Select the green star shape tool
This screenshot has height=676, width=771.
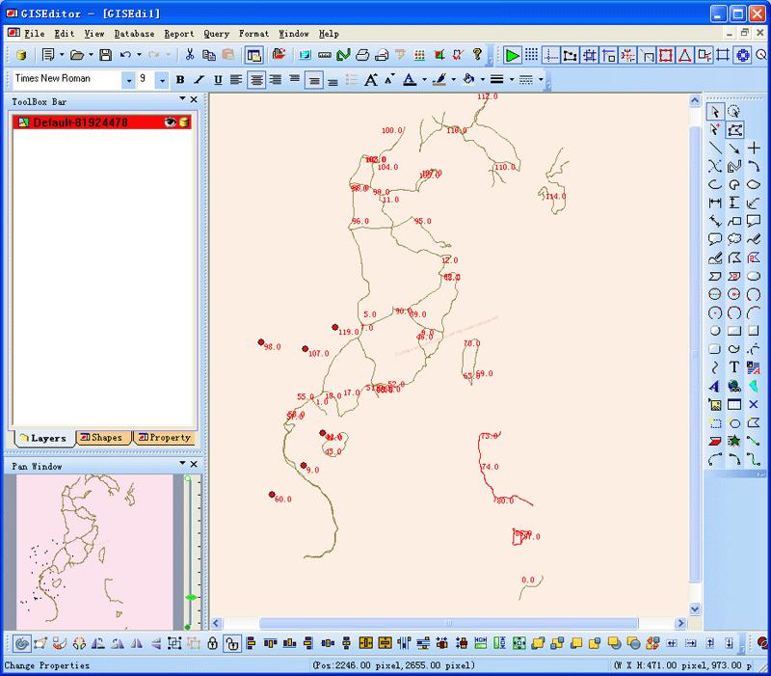(734, 441)
